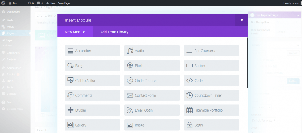Insert the Blog module
Image resolution: width=302 pixels, height=133 pixels.
[92, 66]
